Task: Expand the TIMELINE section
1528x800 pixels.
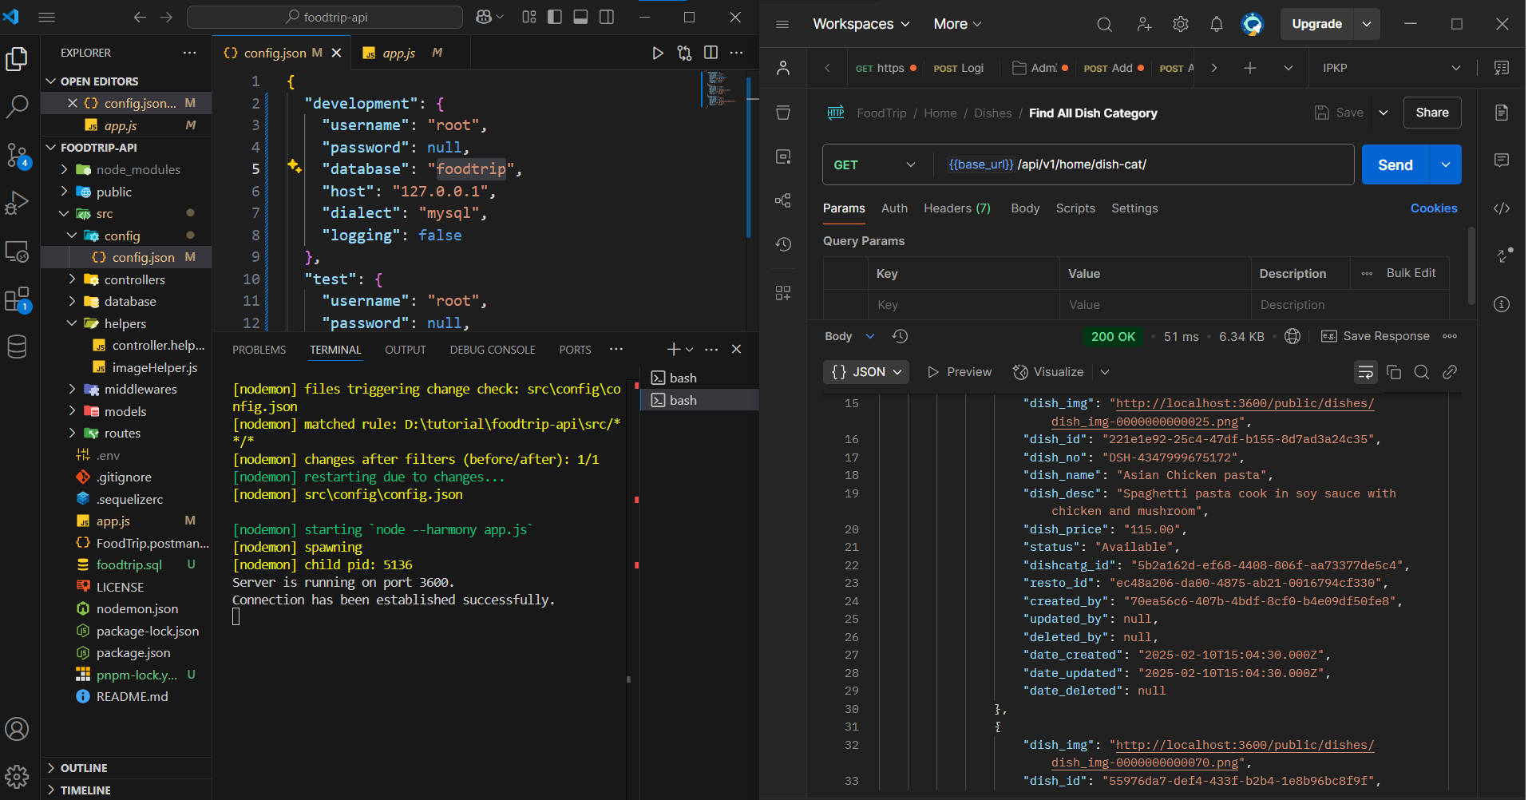Action: 126,790
